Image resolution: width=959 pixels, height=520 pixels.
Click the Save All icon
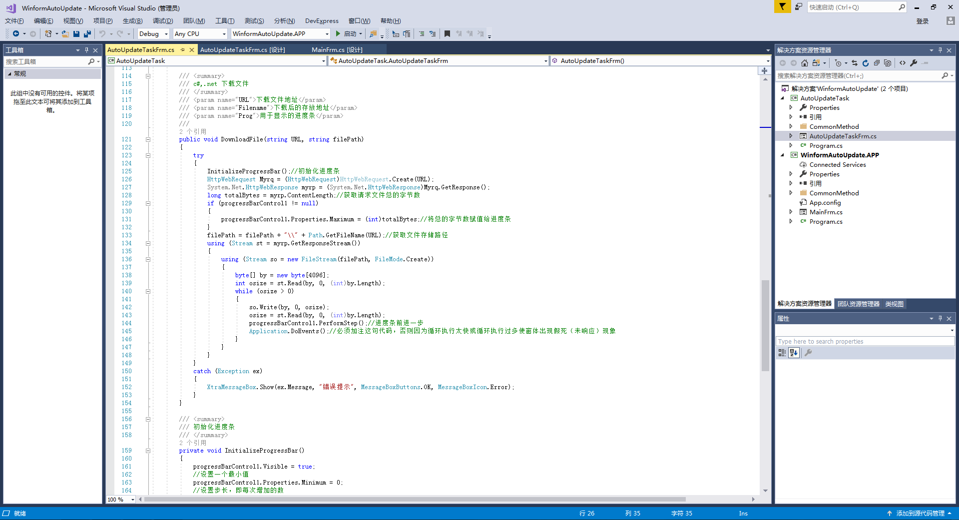point(87,34)
